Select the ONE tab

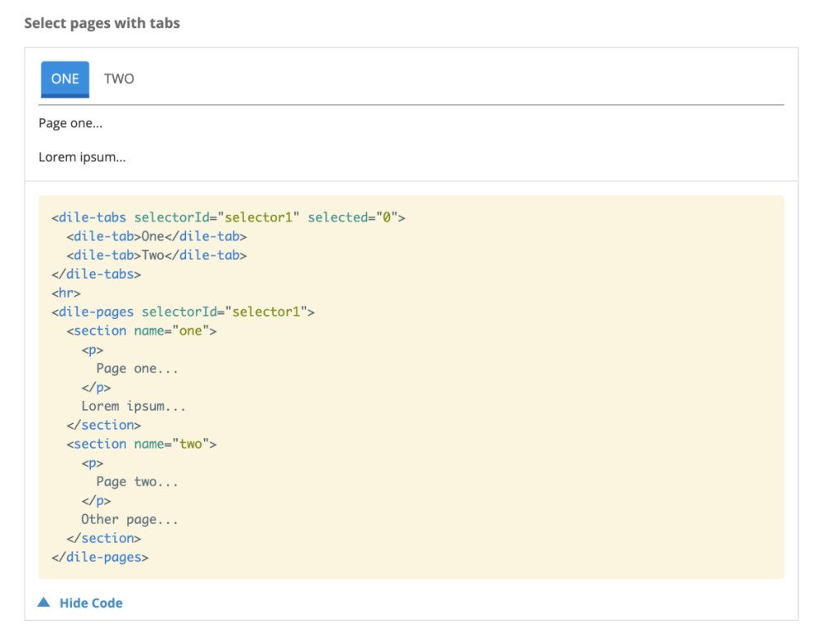click(65, 79)
